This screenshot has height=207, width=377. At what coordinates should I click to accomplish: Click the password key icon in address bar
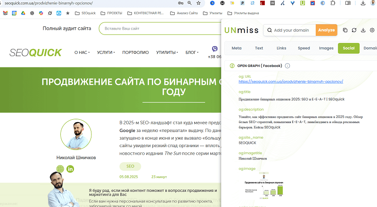click(x=180, y=3)
